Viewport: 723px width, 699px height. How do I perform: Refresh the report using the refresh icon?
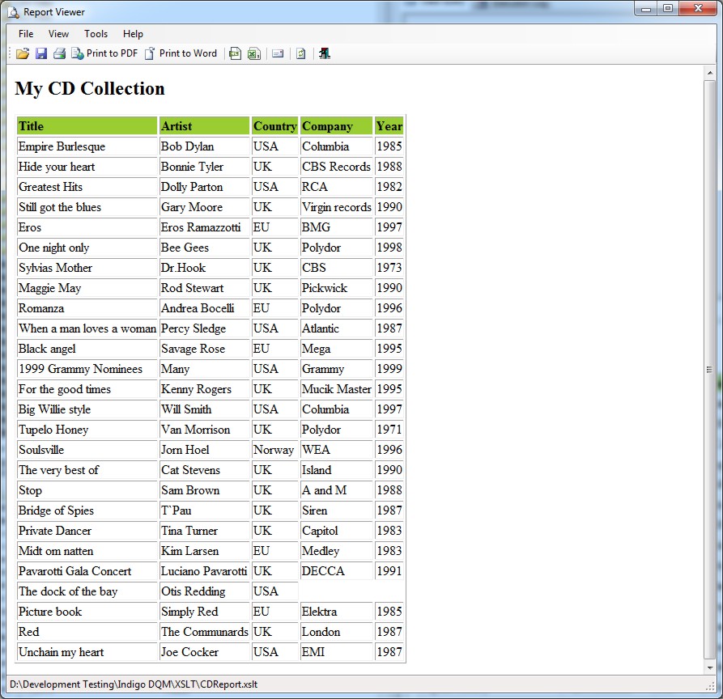300,53
